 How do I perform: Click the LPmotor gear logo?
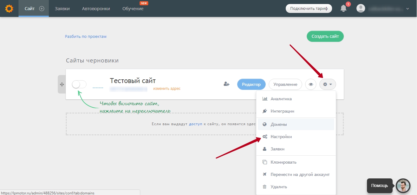pyautogui.click(x=9, y=8)
